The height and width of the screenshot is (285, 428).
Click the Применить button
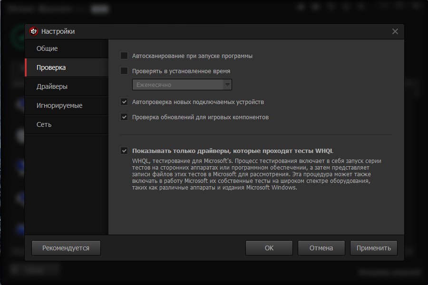374,248
